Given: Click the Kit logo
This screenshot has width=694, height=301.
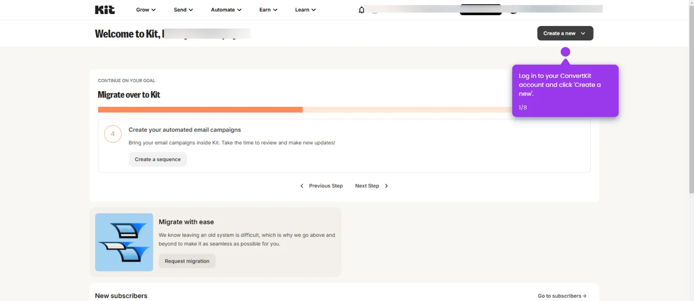Looking at the screenshot, I should (x=105, y=9).
